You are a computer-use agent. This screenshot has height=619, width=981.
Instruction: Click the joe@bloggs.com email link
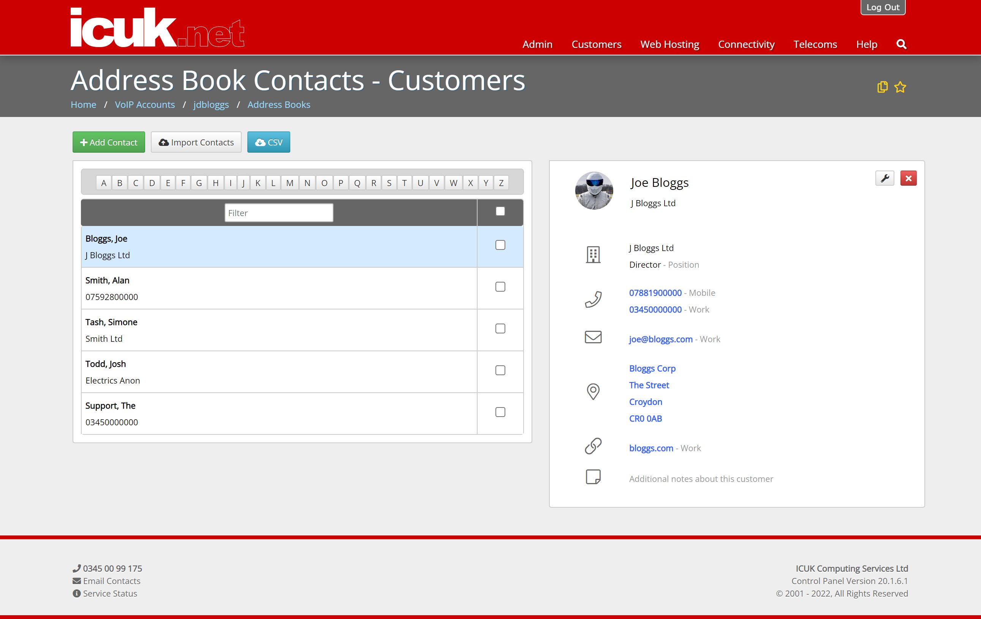[x=660, y=339]
